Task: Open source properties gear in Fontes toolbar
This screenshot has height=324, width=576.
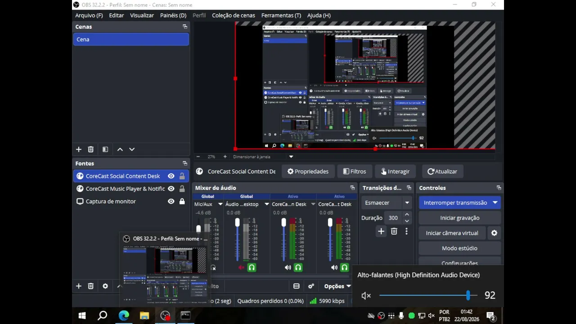Action: point(105,286)
